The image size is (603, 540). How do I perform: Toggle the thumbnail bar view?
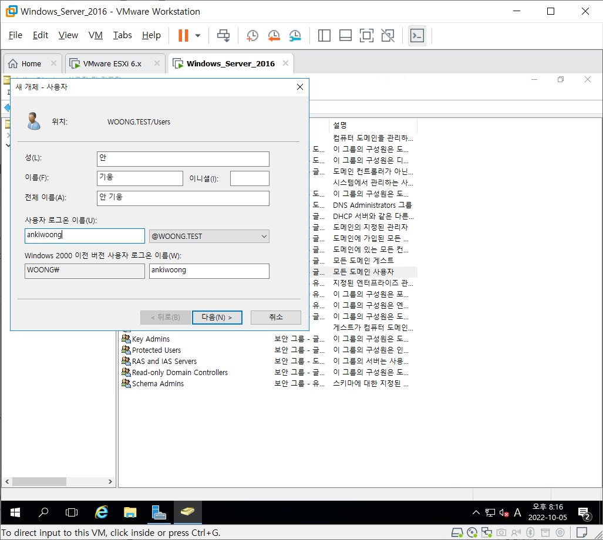pos(345,35)
